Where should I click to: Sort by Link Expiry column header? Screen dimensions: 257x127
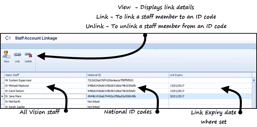pyautogui.click(x=210, y=75)
